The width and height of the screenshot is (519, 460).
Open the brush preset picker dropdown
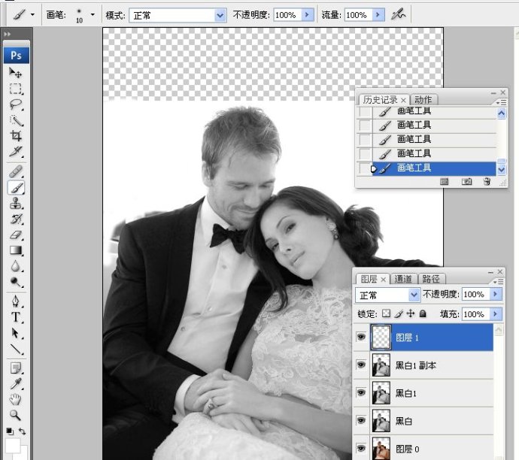(x=93, y=15)
